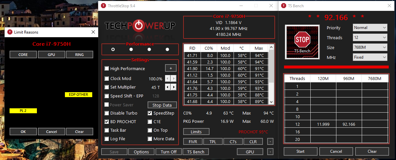Open the Limits window button
This screenshot has height=160, width=396.
pos(196,132)
